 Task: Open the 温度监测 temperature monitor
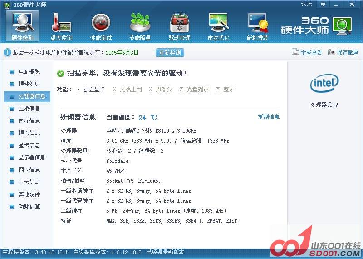point(62,26)
